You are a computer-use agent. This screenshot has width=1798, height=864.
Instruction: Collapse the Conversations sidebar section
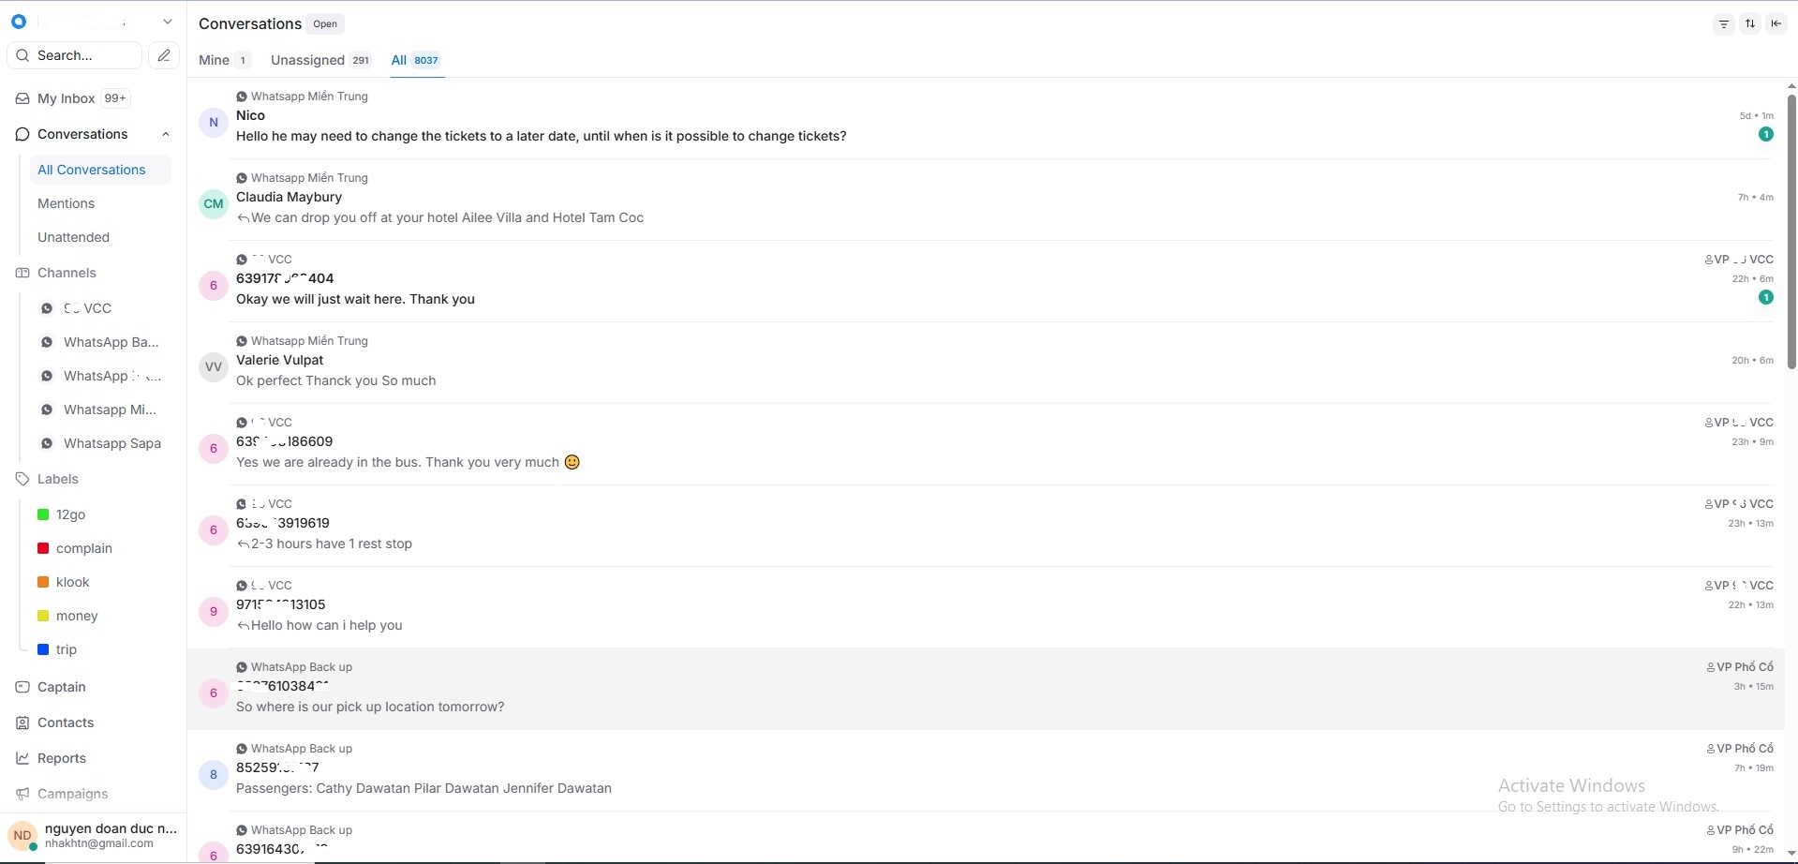tap(166, 134)
